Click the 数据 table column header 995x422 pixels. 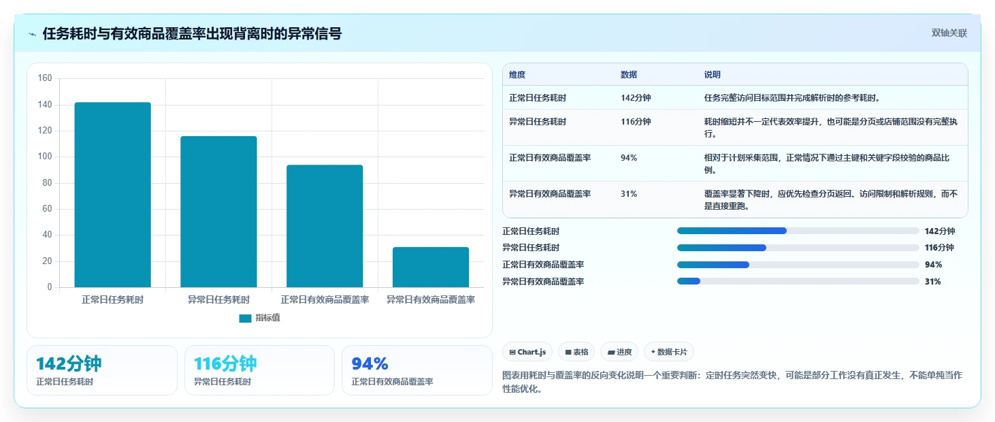629,75
